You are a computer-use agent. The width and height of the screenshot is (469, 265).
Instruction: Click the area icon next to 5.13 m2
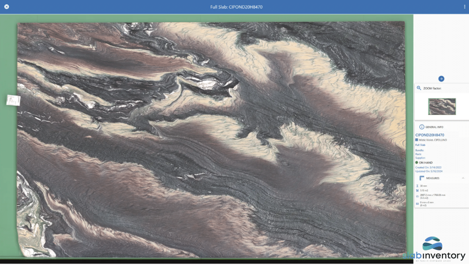(417, 190)
